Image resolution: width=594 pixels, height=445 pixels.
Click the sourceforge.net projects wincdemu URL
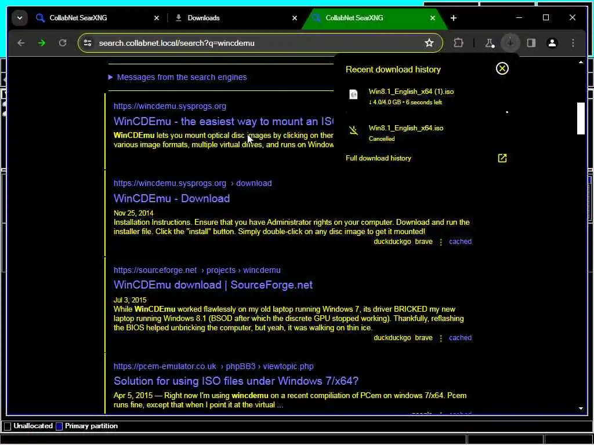[197, 270]
